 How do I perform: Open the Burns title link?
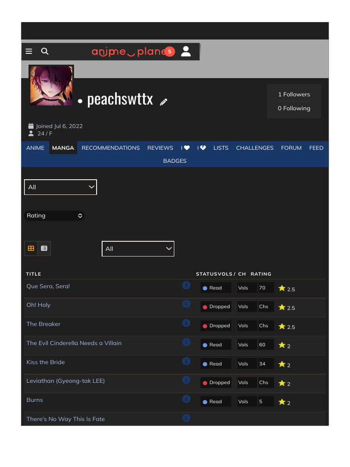(35, 400)
